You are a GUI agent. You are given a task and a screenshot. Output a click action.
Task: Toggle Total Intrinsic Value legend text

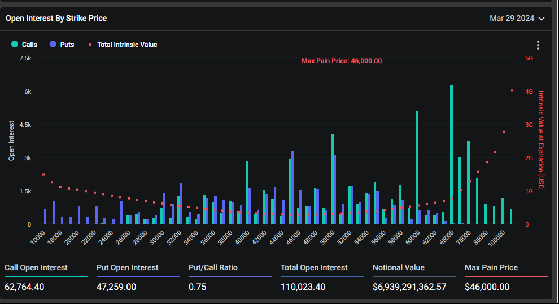point(127,44)
